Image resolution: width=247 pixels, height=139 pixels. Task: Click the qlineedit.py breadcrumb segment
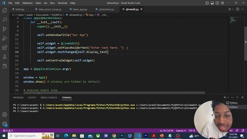pos(74,15)
